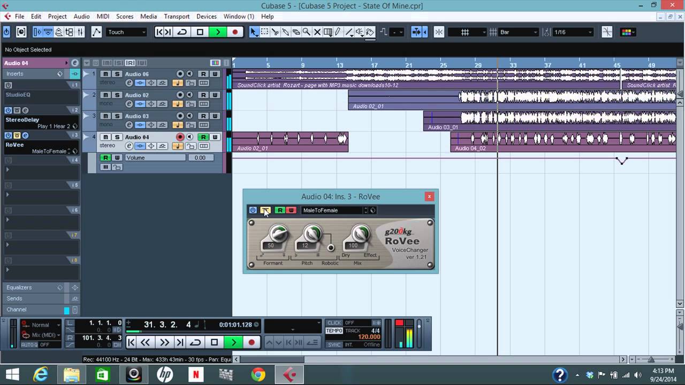Adjust the RoVee Formant knob
Viewport: 685px width, 385px height.
point(277,233)
